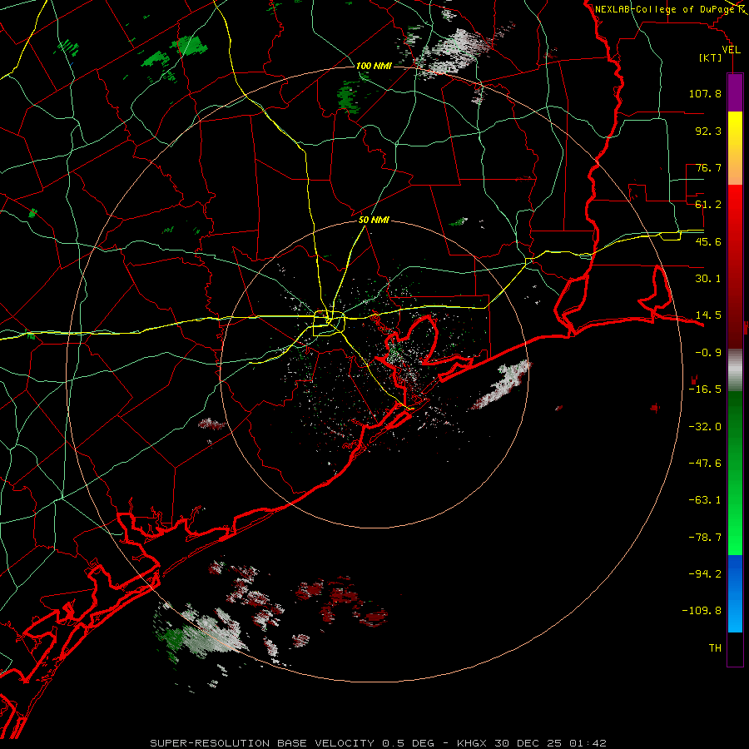Viewport: 749px width, 749px height.
Task: Pick the purple segment atop the velocity scale
Action: [x=735, y=92]
